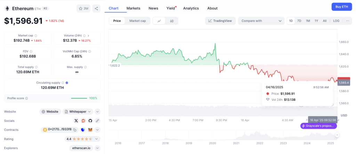This screenshot has height=154, width=356.
Task: Click the #2 rank badge
Action: (45, 9)
